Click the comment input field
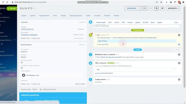Viewport: 186px width, 104px height. (x=136, y=26)
